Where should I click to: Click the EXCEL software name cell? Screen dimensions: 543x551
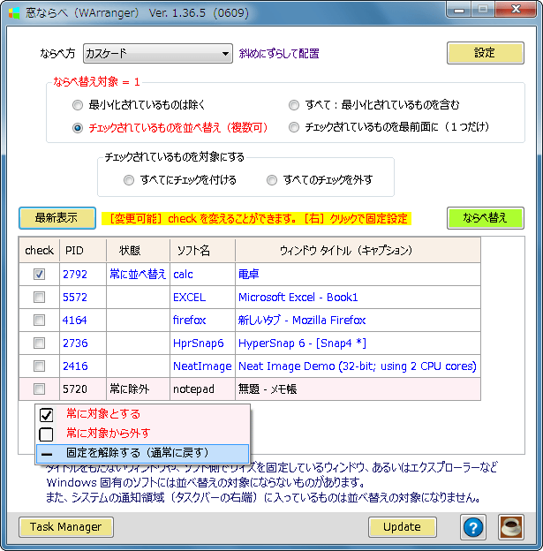point(202,298)
